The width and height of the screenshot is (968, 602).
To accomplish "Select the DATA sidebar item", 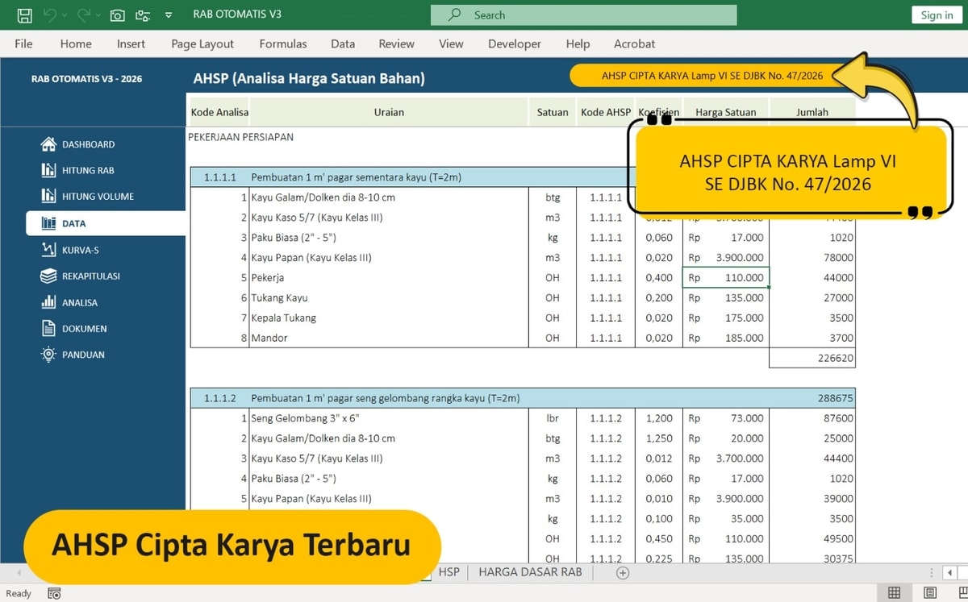I will click(x=106, y=223).
